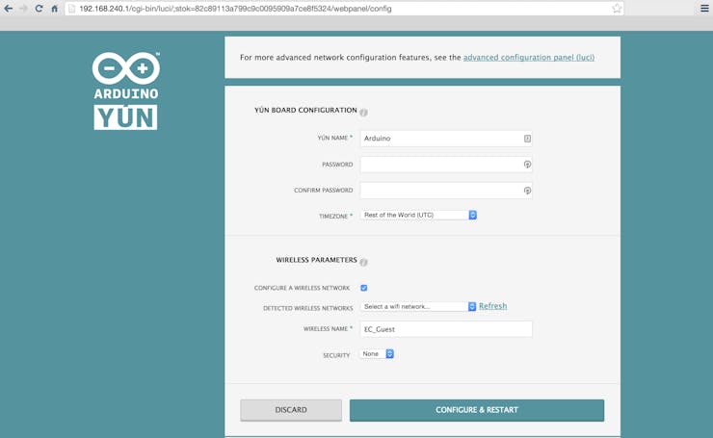Click Configure & Restart button
Image resolution: width=713 pixels, height=438 pixels.
(x=477, y=410)
